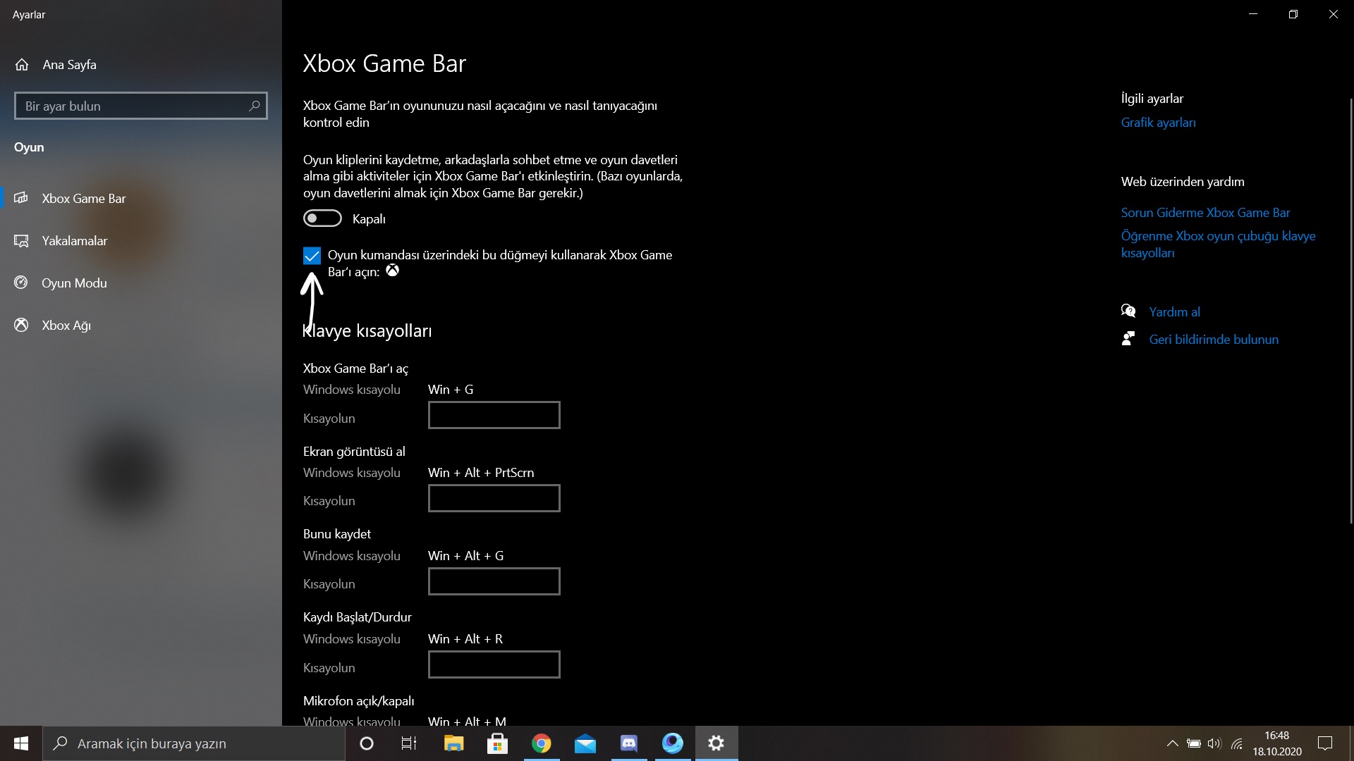This screenshot has width=1354, height=761.
Task: Click Kısayolun field for Ekran görüntüsü al
Action: point(494,498)
